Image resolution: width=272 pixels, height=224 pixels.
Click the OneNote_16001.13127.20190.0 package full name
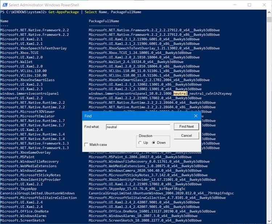coord(152,211)
